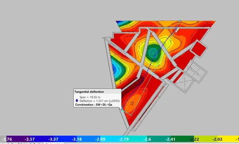Choose the teal -2.6 legend swatch
This screenshot has height=144, width=239.
[147, 139]
